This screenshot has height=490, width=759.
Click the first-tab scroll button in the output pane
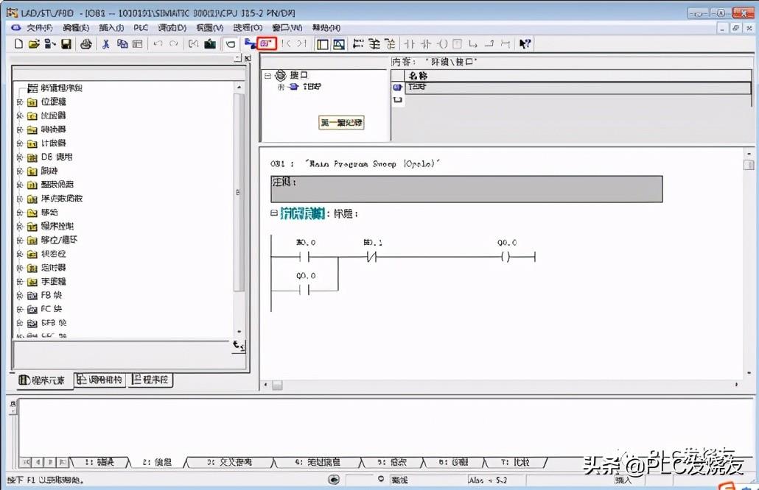click(27, 463)
